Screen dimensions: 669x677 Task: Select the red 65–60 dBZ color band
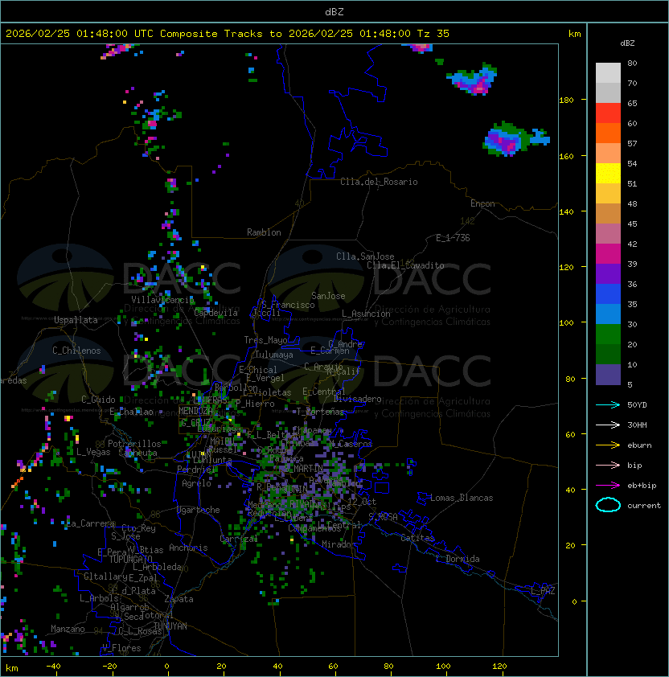pos(608,113)
